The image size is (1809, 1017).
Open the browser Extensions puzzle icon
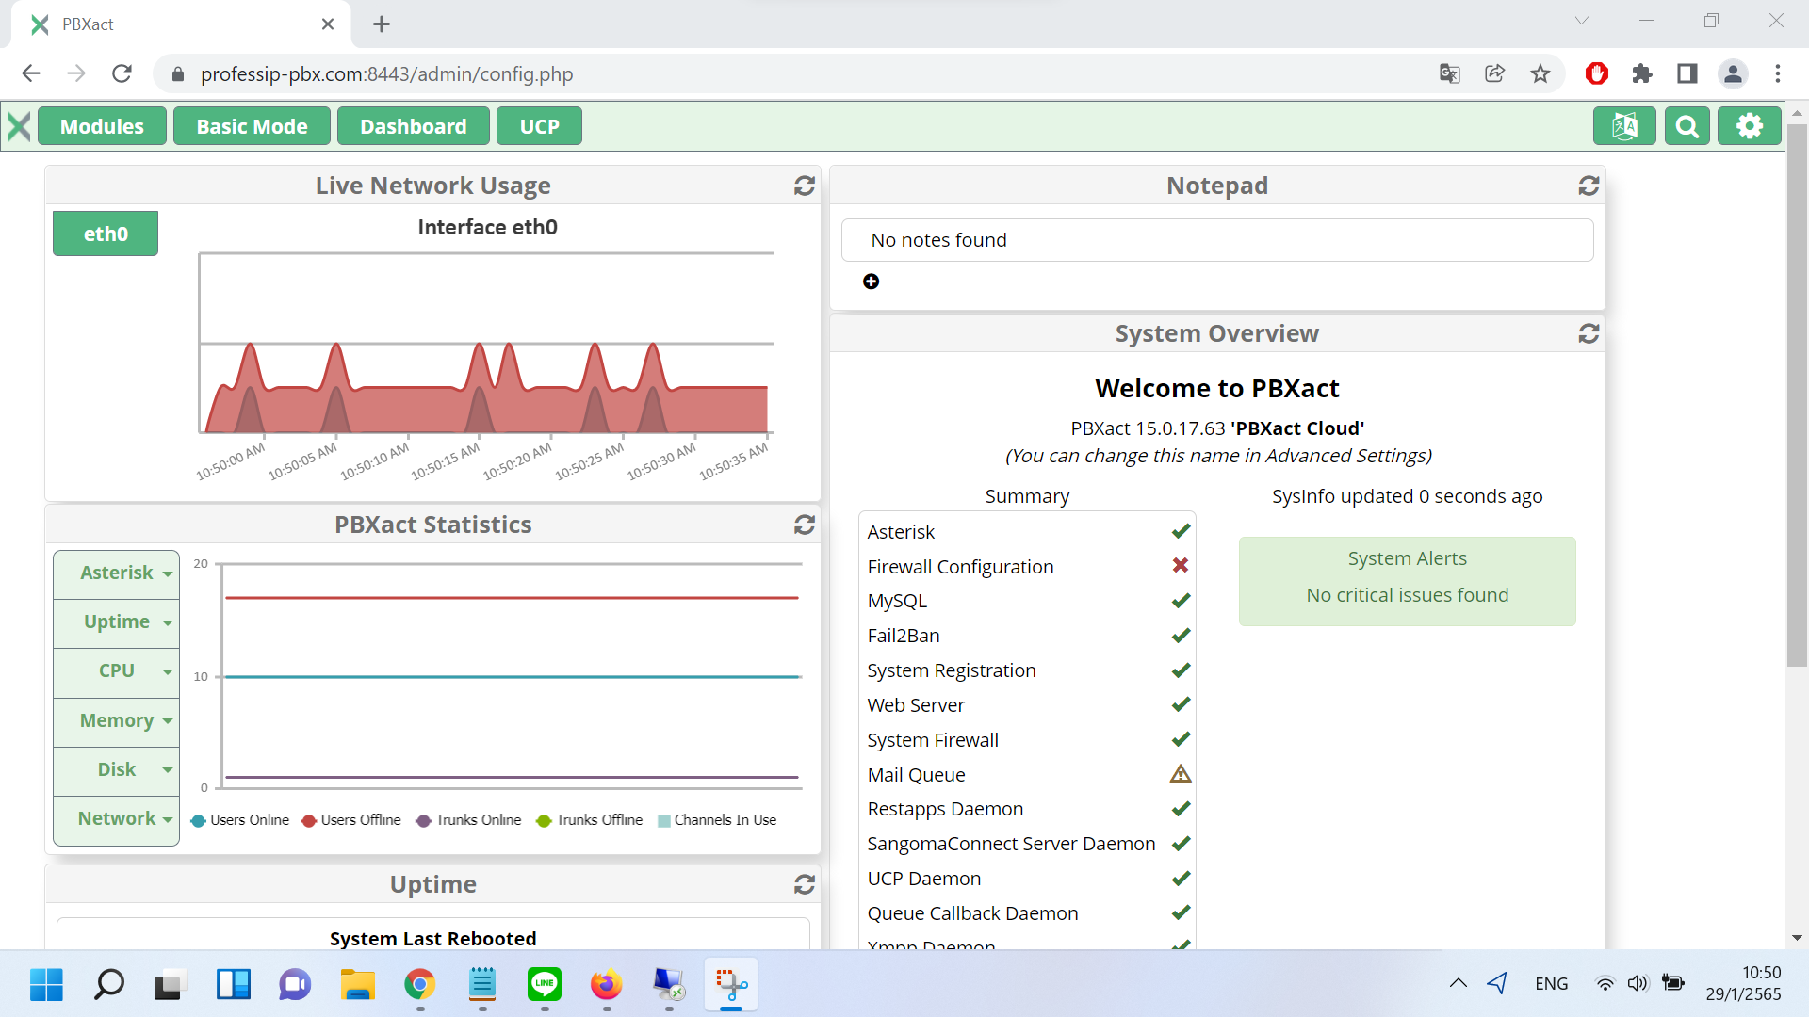click(x=1642, y=73)
